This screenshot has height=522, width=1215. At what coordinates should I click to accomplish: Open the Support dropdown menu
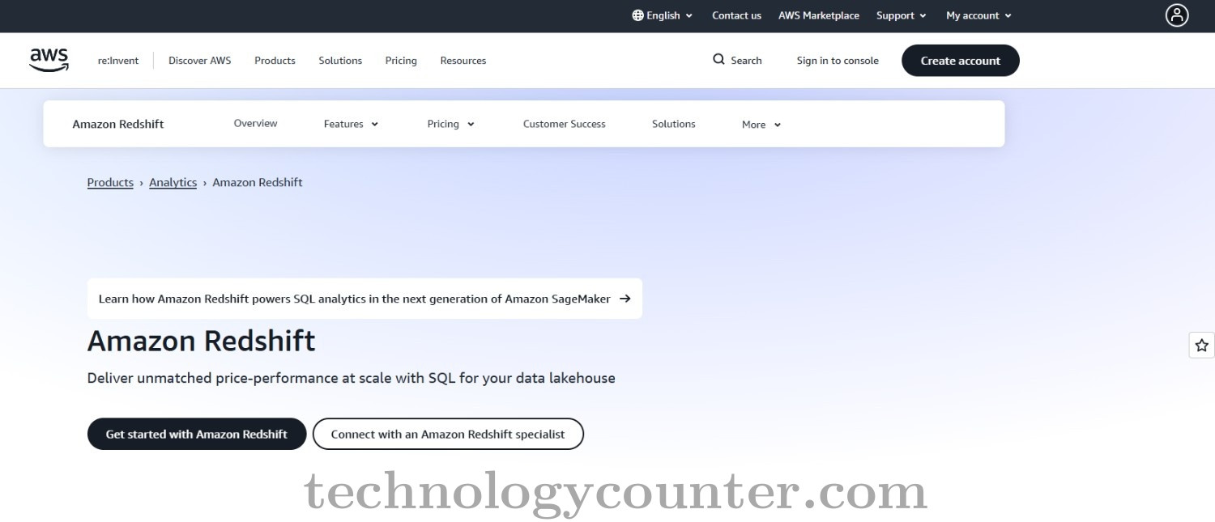coord(900,15)
